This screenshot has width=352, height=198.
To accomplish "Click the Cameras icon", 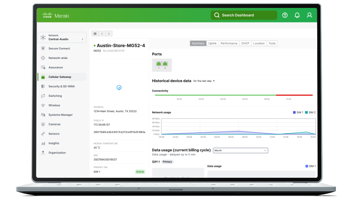I will point(43,124).
